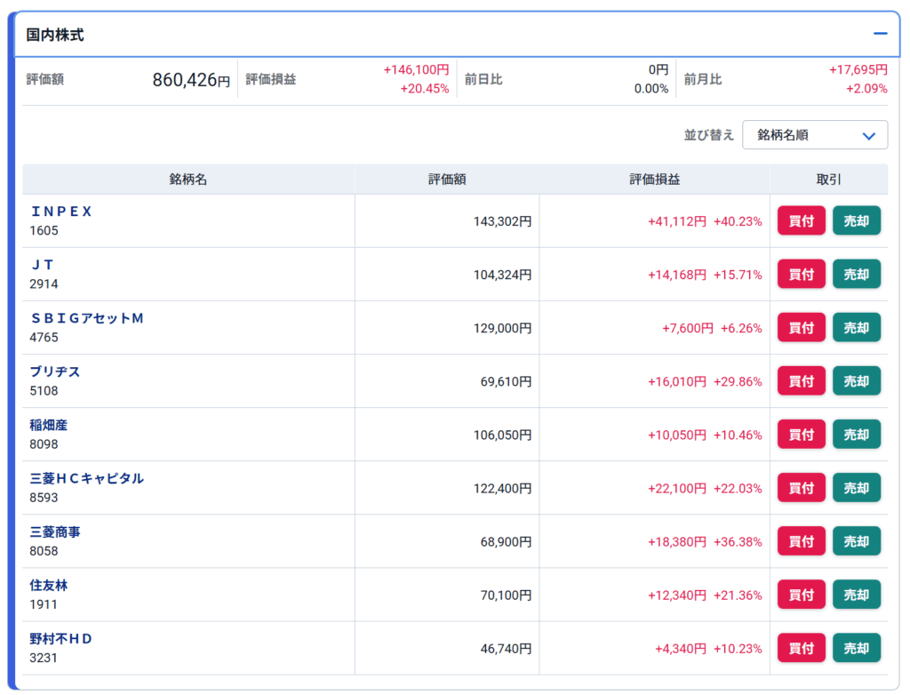Select 前月比 value +17,695円

pos(858,69)
